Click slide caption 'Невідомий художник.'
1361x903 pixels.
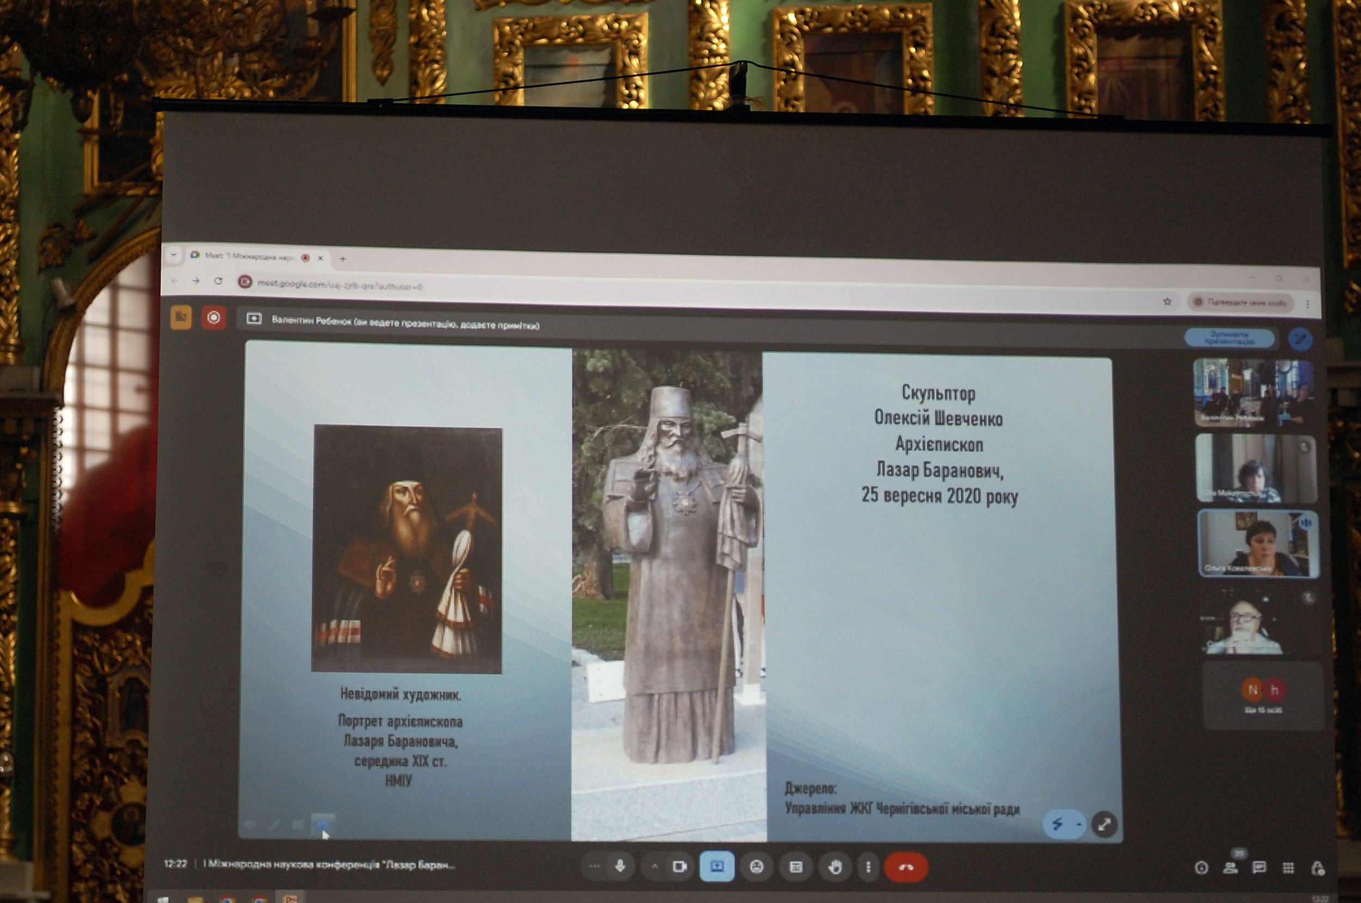pyautogui.click(x=400, y=695)
